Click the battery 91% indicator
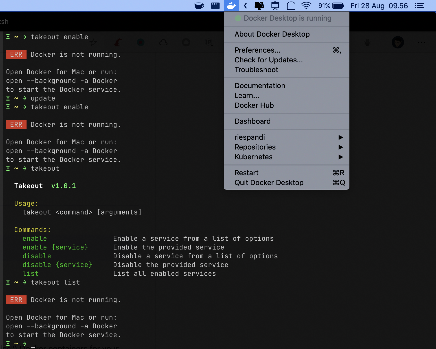436x349 pixels. [331, 6]
